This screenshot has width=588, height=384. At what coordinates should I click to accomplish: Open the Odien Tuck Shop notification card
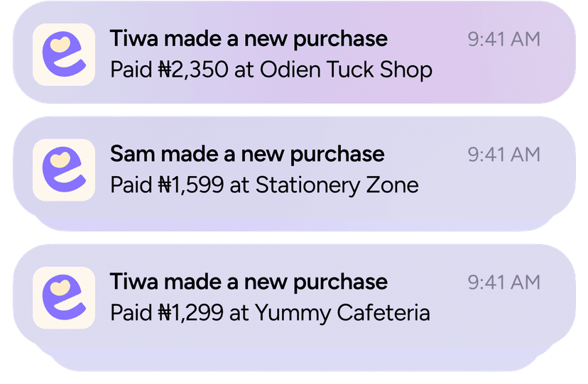pos(295,53)
